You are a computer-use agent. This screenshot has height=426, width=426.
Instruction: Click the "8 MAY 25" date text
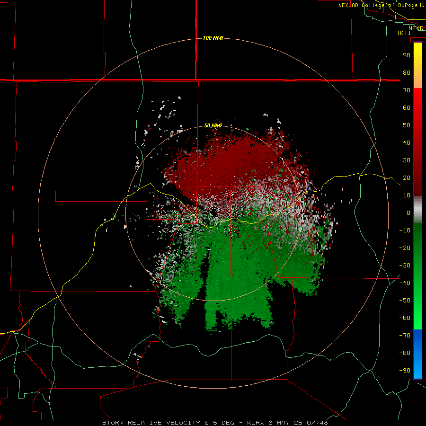(285, 423)
